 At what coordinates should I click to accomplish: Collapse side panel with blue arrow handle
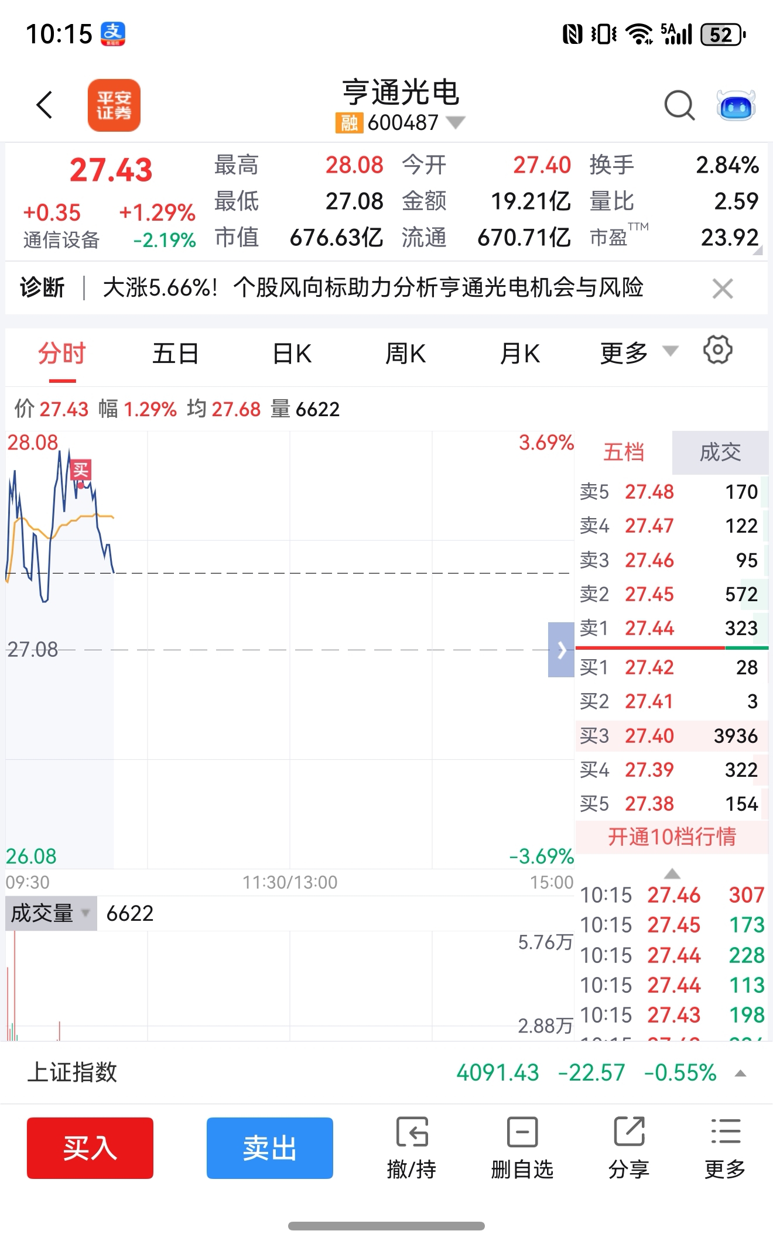(x=561, y=650)
